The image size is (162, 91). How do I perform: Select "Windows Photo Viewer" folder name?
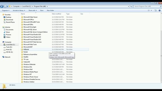click(31, 77)
